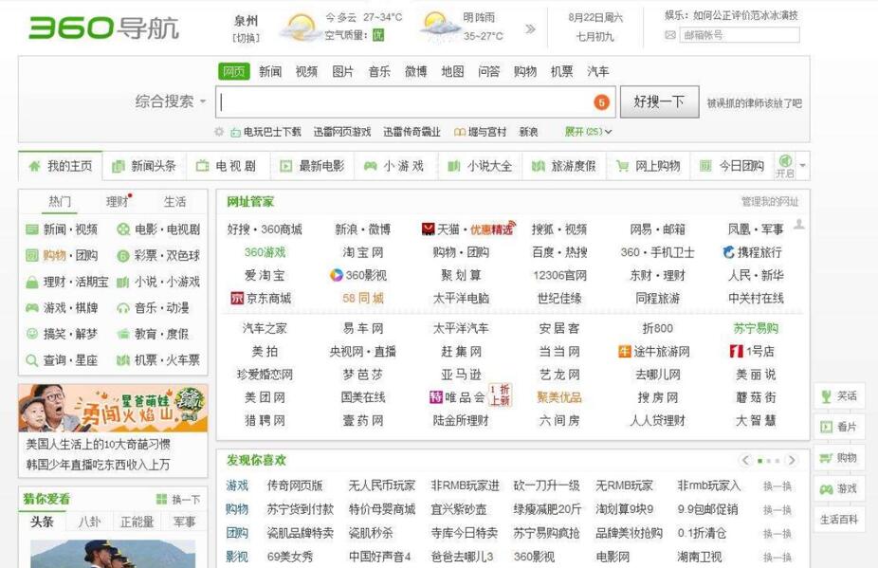
Task: Click 换一下 in 猜你爱看
Action: coord(178,499)
